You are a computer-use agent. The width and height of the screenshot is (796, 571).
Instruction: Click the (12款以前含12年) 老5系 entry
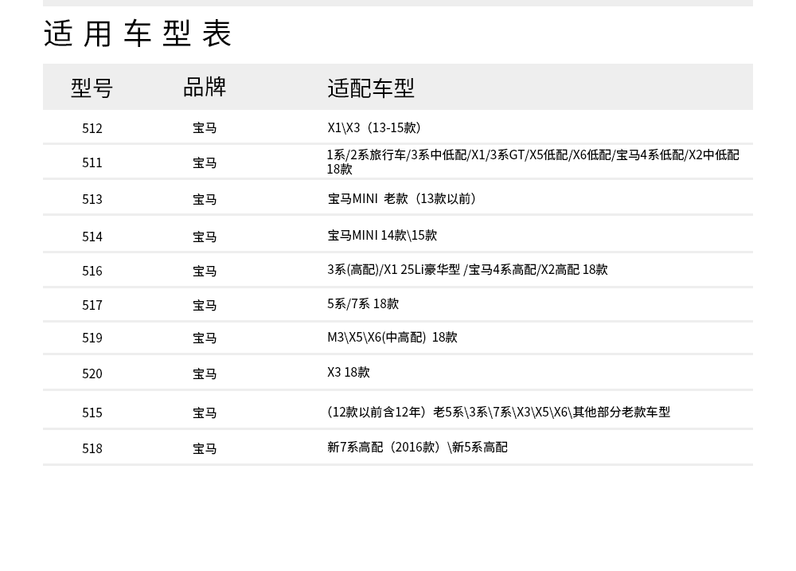pos(498,412)
